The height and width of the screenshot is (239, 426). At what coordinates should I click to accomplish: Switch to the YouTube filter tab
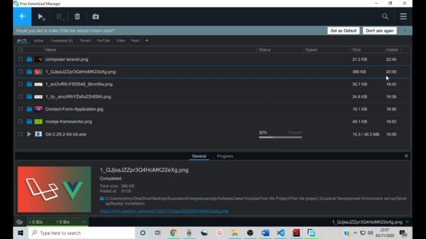[103, 40]
